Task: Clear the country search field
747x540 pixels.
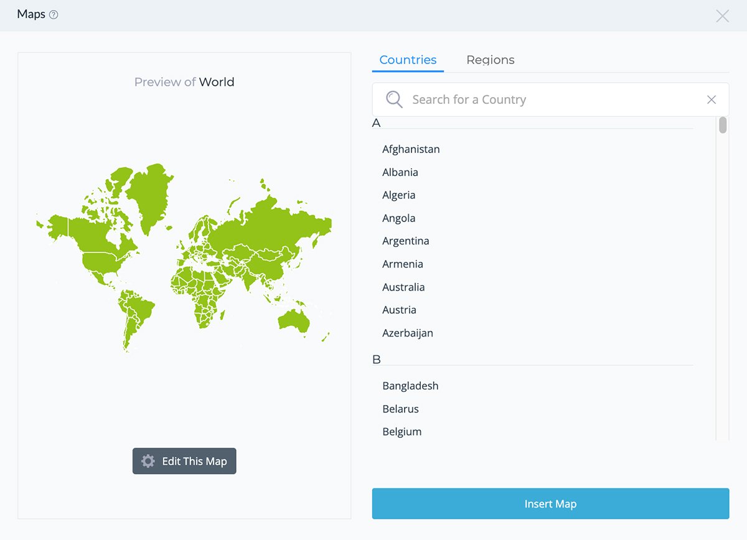Action: tap(712, 100)
